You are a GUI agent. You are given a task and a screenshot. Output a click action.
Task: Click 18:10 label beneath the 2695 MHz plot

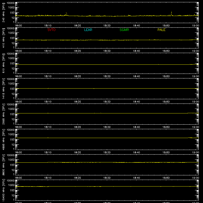tap(48, 127)
